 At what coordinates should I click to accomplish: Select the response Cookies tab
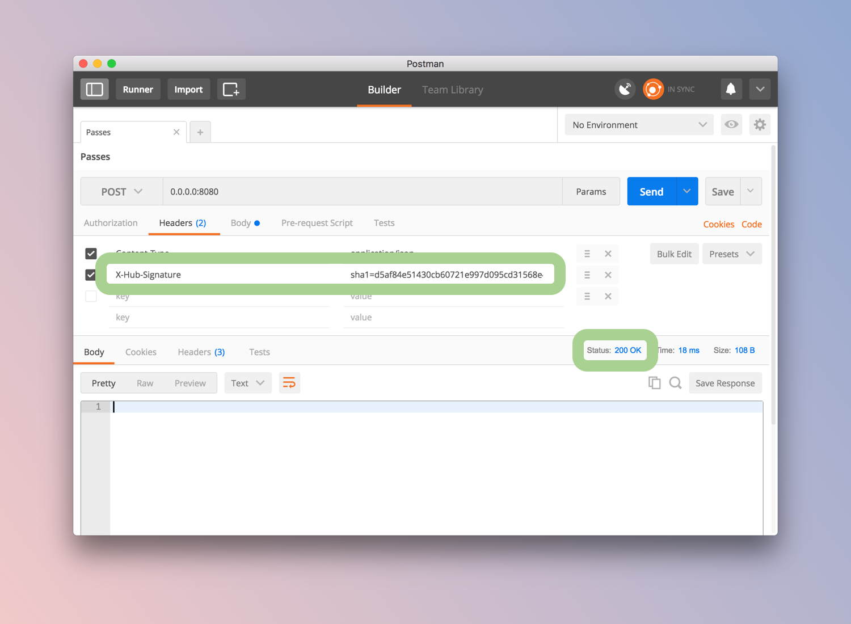pos(141,352)
